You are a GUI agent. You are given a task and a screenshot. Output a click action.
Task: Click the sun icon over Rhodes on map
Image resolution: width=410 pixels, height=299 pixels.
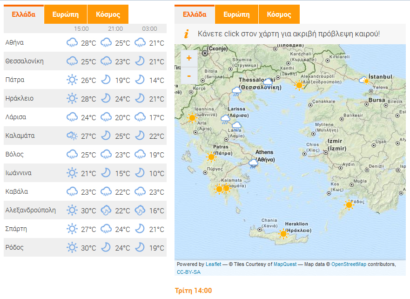349,204
